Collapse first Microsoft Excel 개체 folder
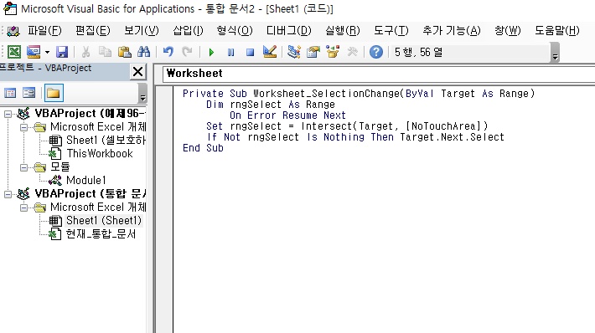 click(23, 127)
